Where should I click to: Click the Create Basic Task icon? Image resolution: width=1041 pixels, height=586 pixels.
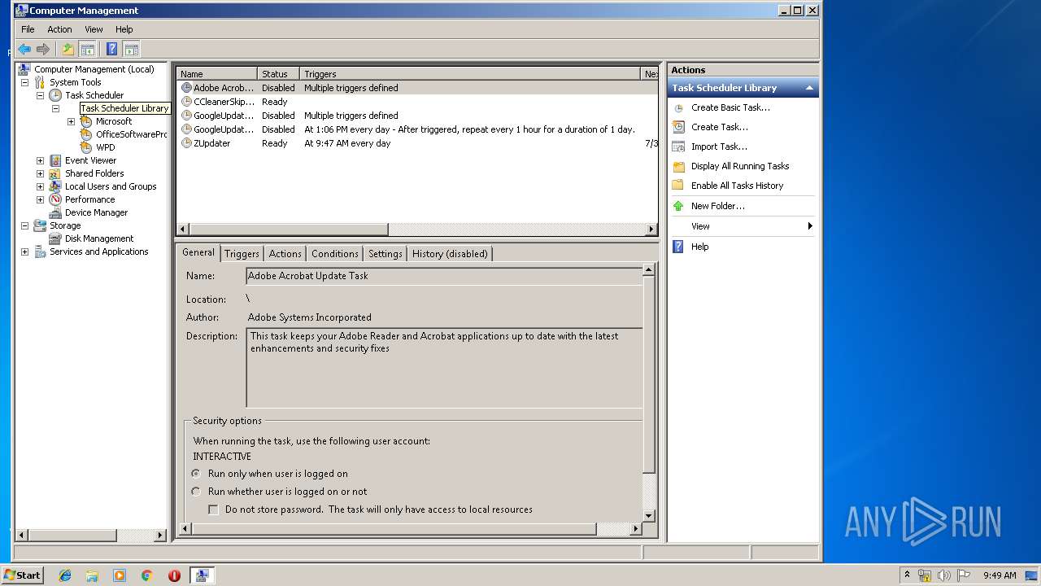click(x=678, y=107)
